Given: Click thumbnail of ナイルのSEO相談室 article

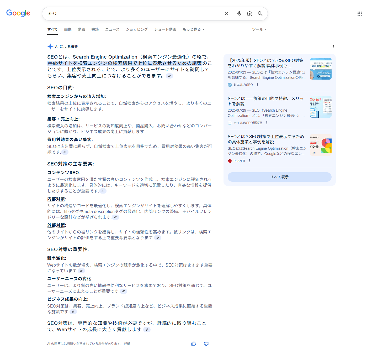Looking at the screenshot, I should (x=321, y=107).
